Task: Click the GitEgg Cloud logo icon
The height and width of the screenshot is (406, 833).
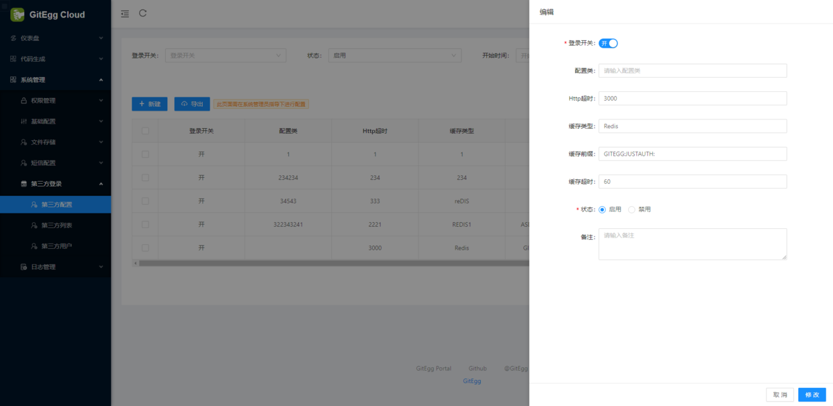Action: point(17,14)
